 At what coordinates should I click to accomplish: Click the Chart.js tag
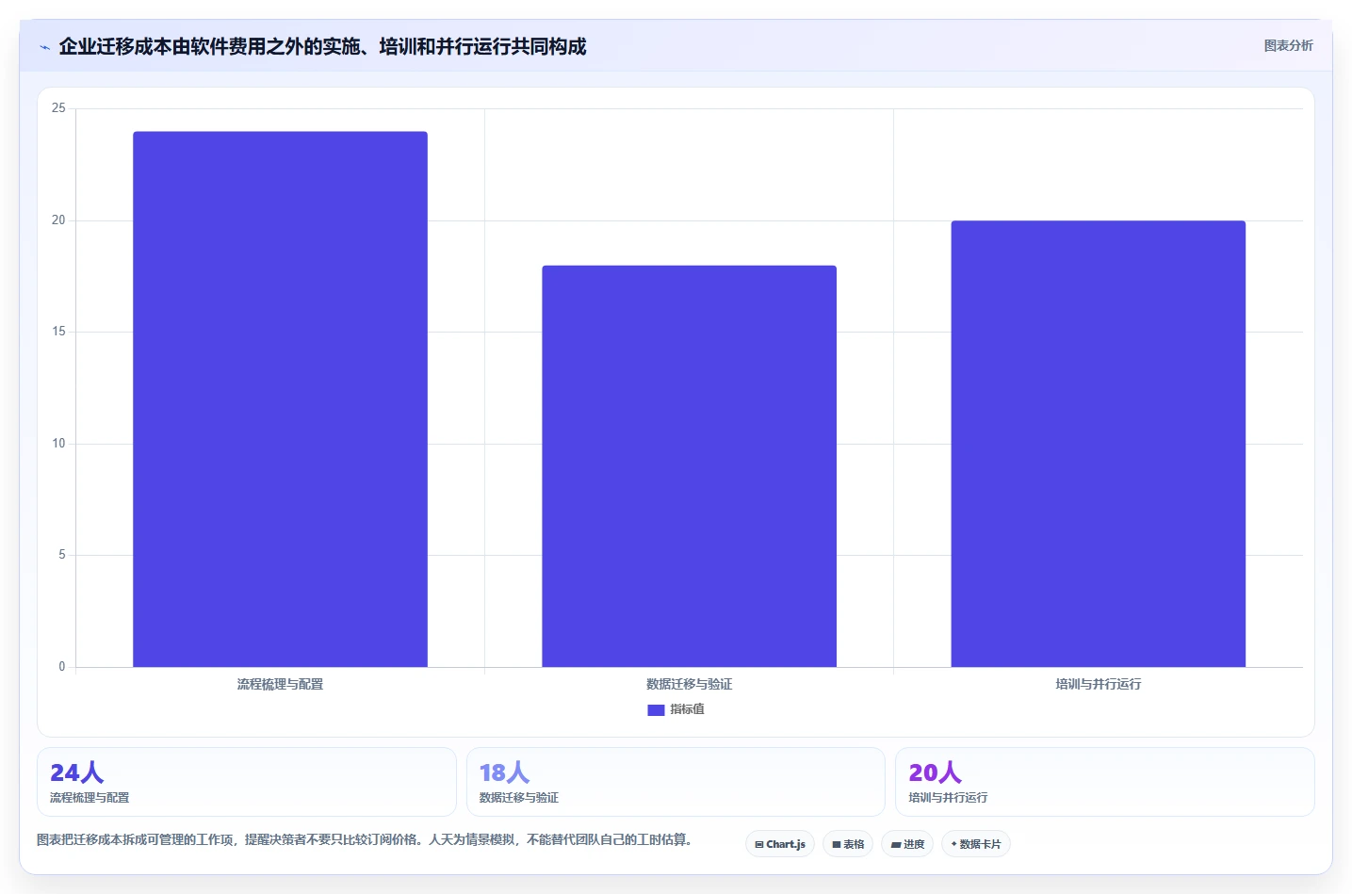point(780,844)
